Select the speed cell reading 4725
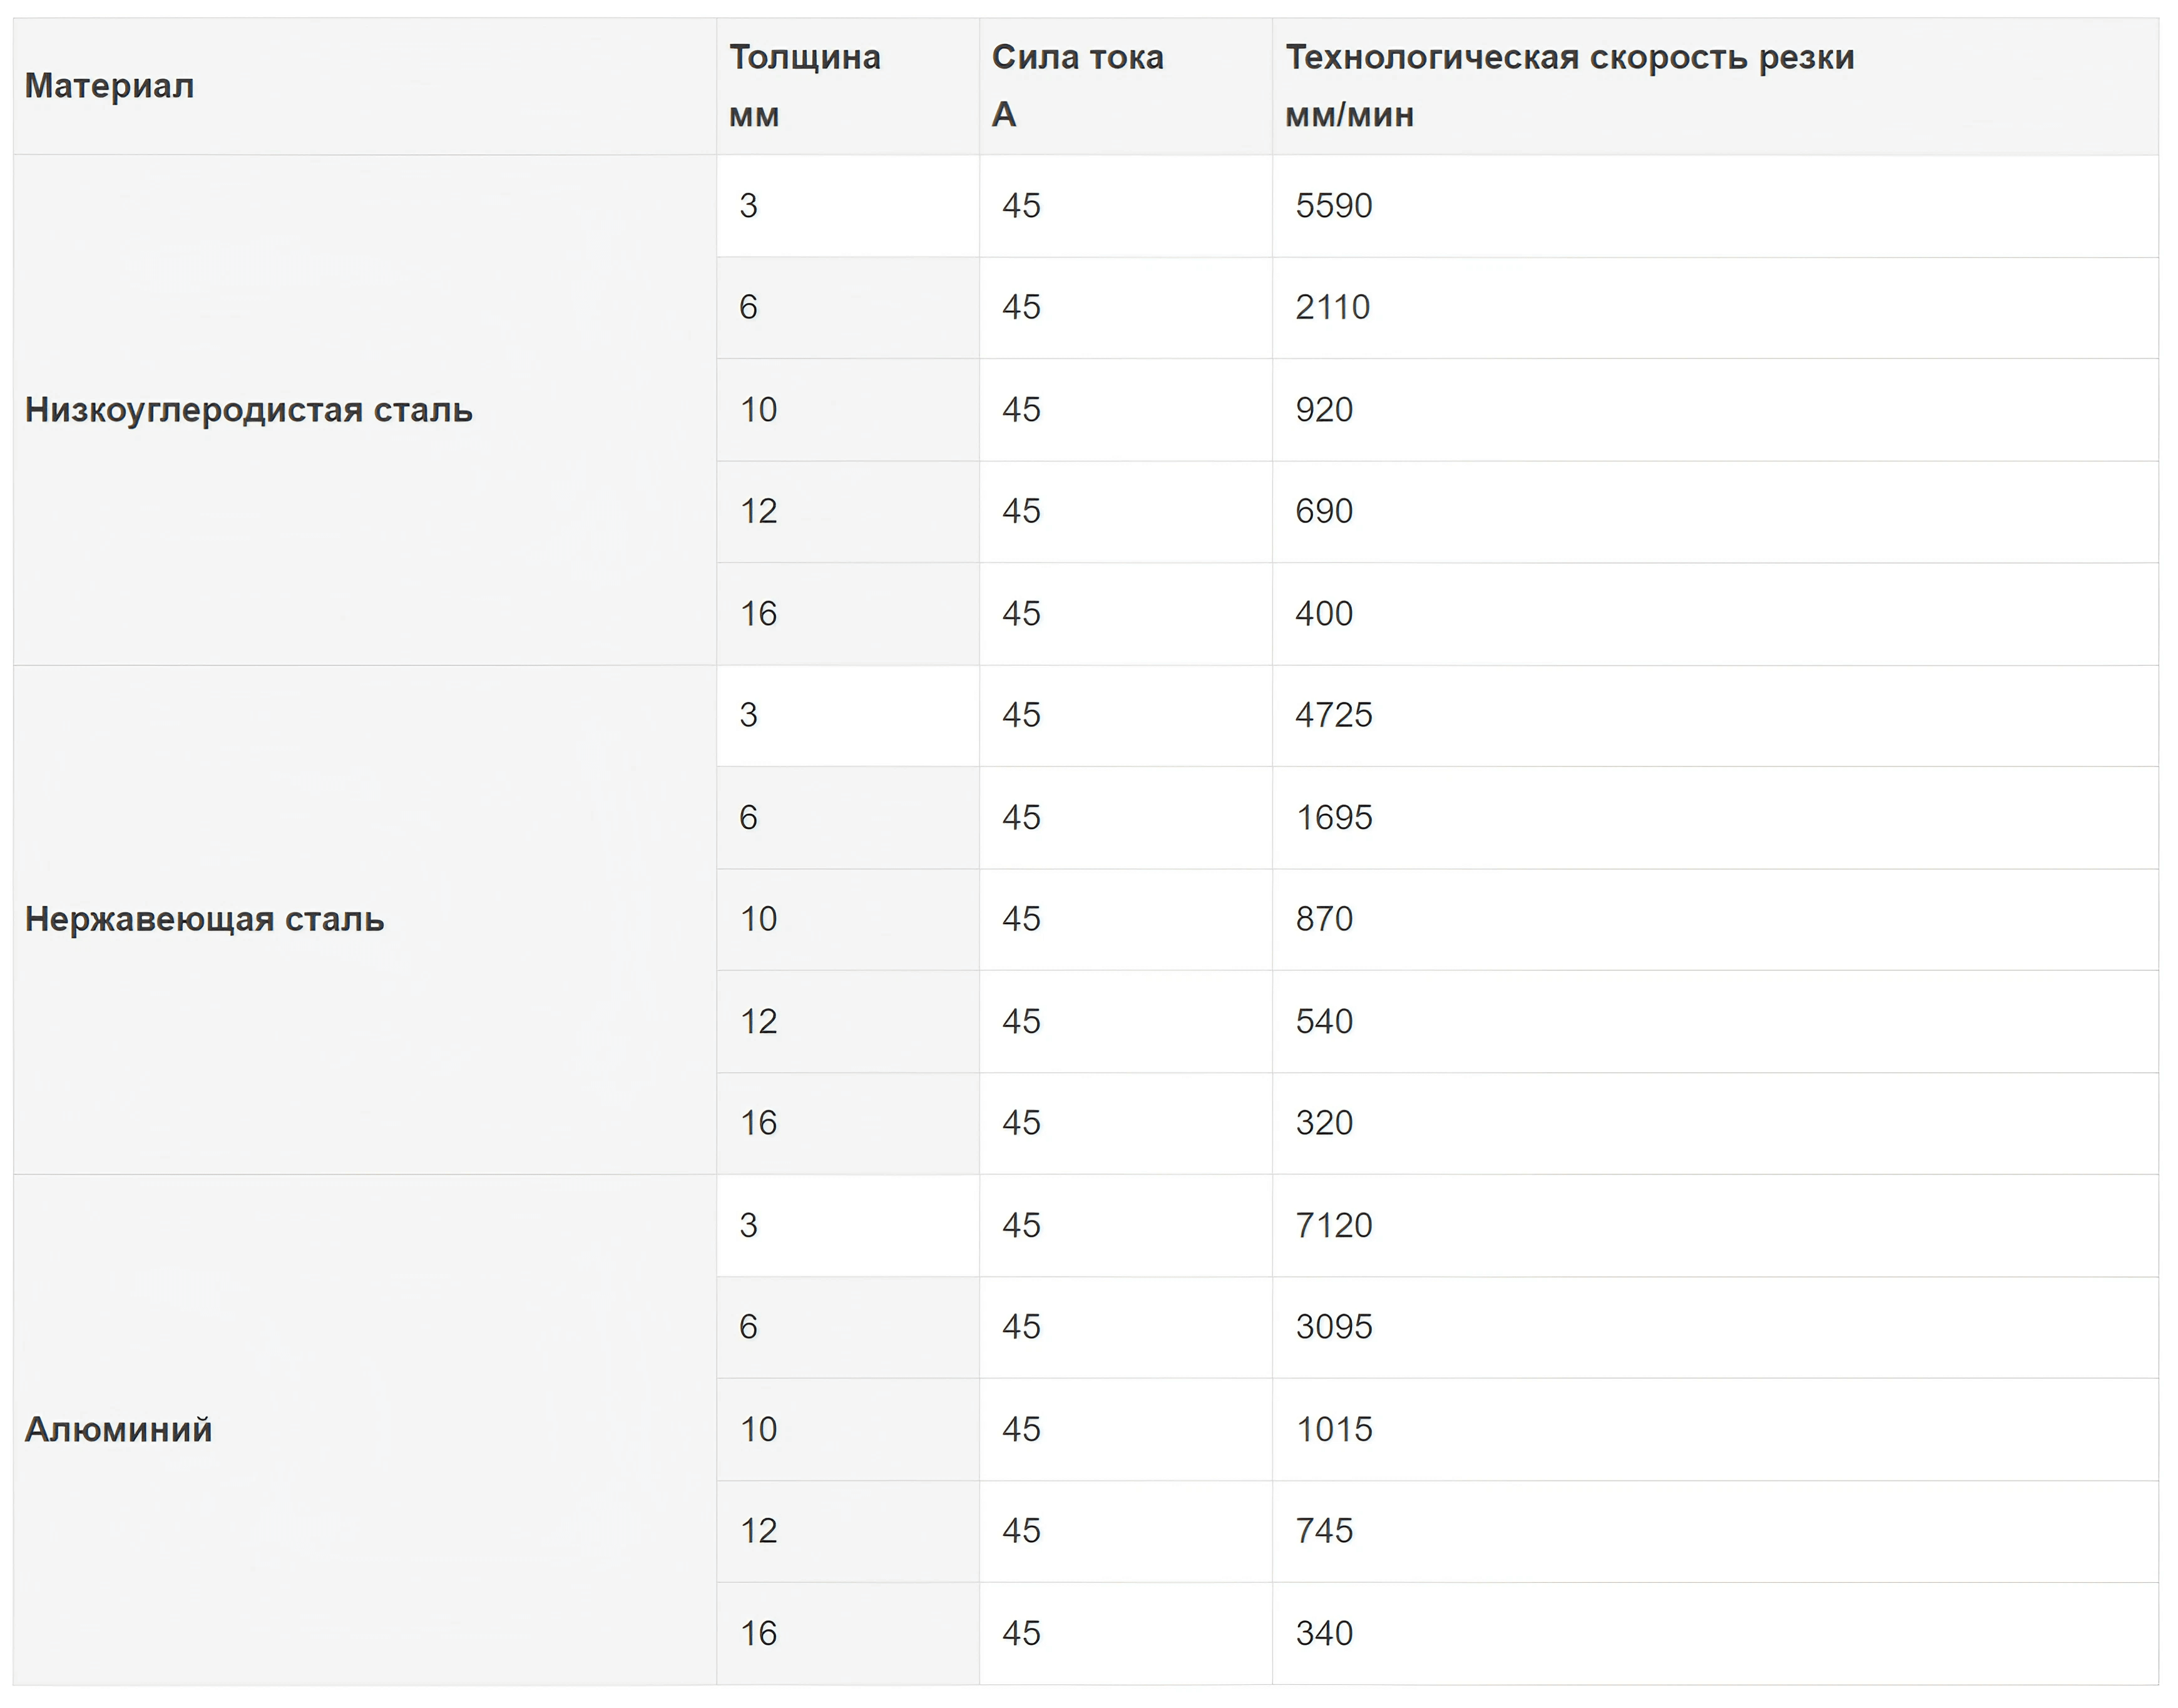The image size is (2178, 1708). (x=1334, y=715)
